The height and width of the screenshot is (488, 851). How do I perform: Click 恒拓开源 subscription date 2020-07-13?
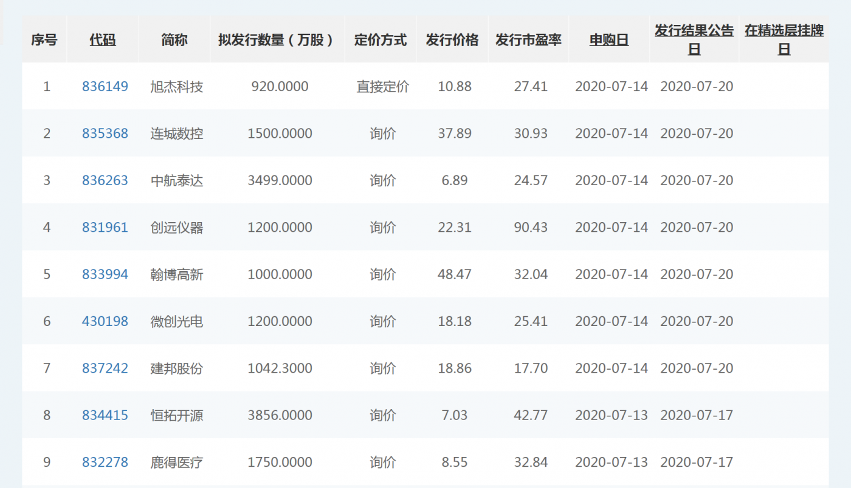(612, 415)
